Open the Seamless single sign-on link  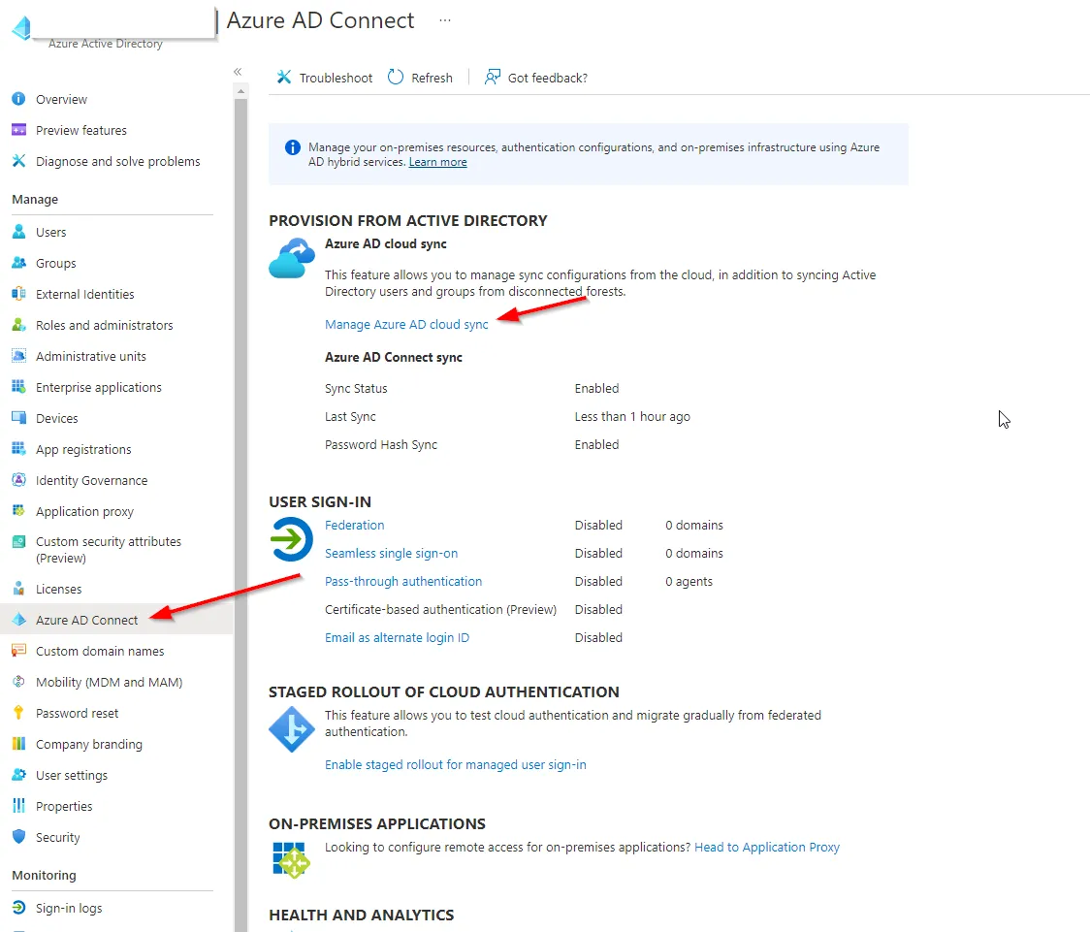pyautogui.click(x=392, y=553)
